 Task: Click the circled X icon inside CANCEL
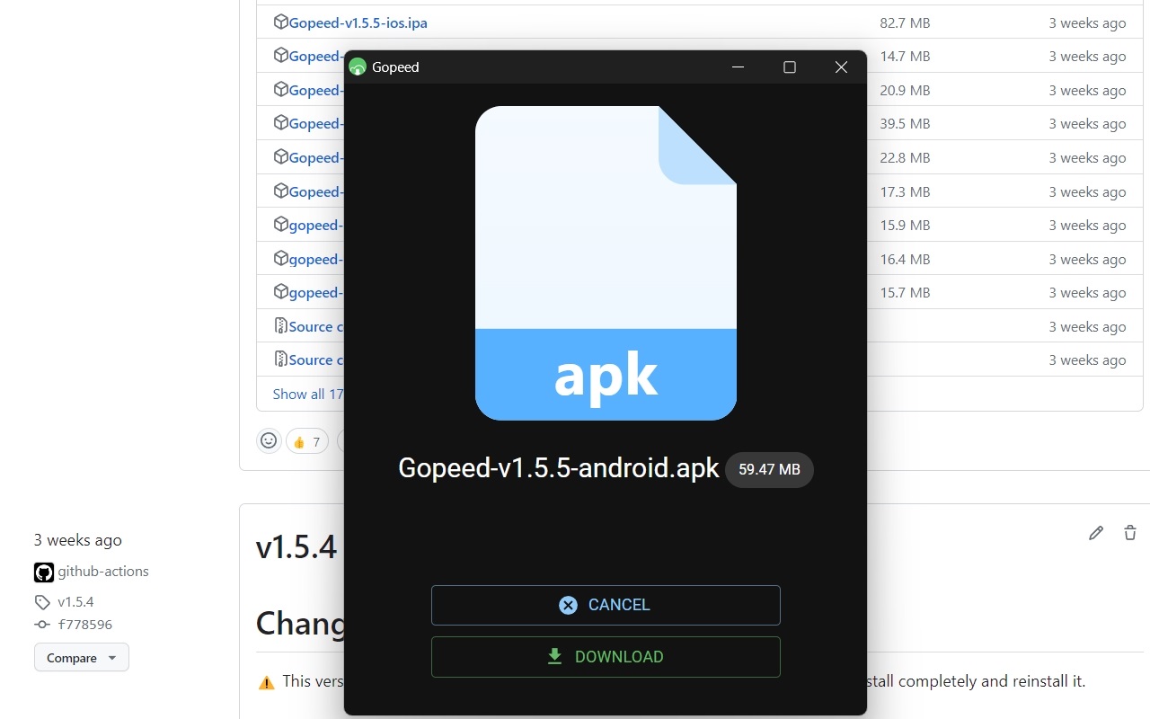[568, 605]
